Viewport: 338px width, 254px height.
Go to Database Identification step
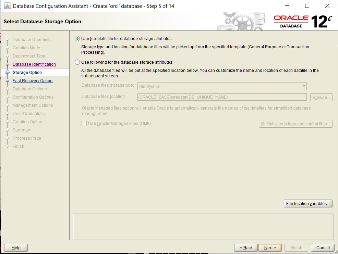click(34, 64)
